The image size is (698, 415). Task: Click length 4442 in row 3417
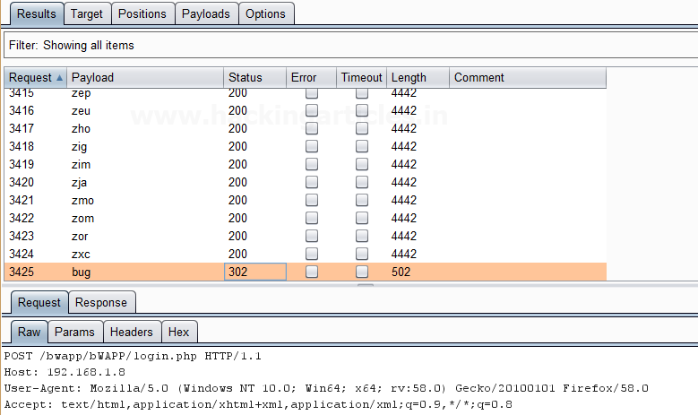tap(404, 128)
